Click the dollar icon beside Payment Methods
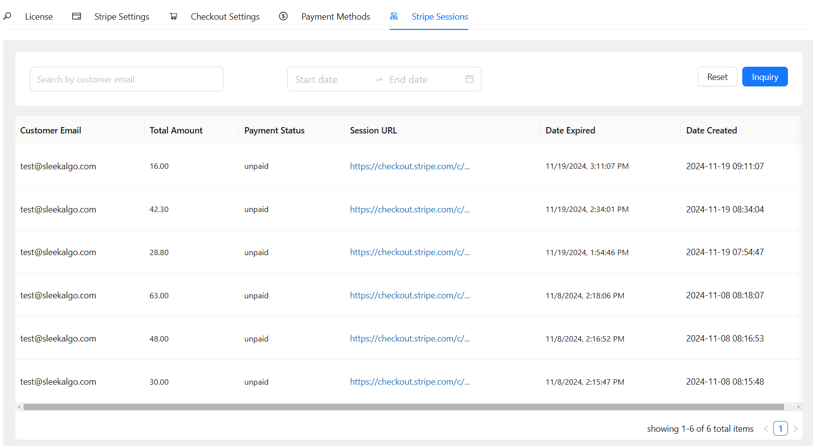Screen dimensions: 813x446 [x=283, y=16]
